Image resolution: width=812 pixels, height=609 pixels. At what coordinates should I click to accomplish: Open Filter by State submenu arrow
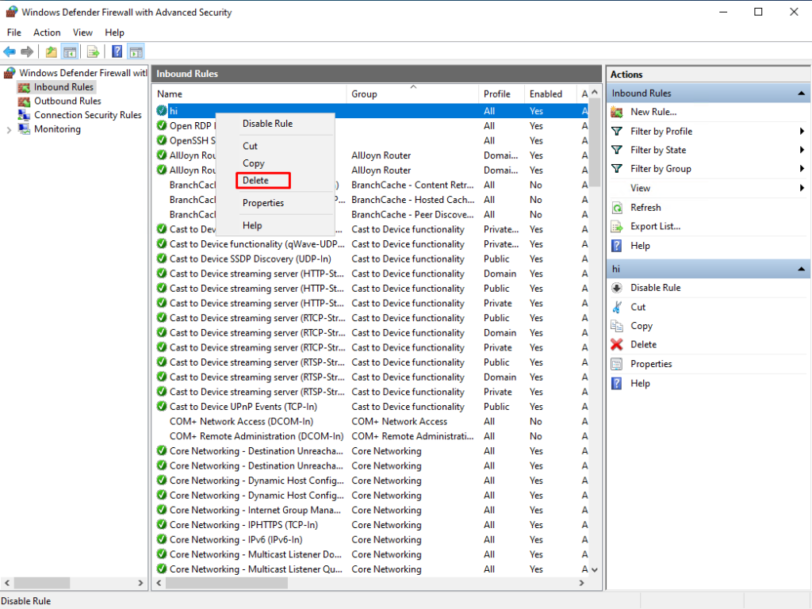click(802, 150)
